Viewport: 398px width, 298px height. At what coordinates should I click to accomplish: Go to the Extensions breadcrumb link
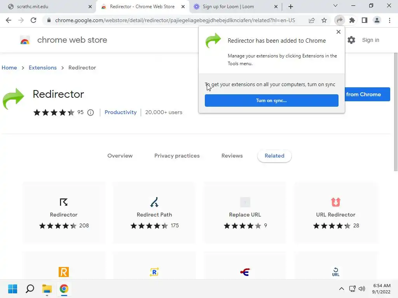coord(43,68)
